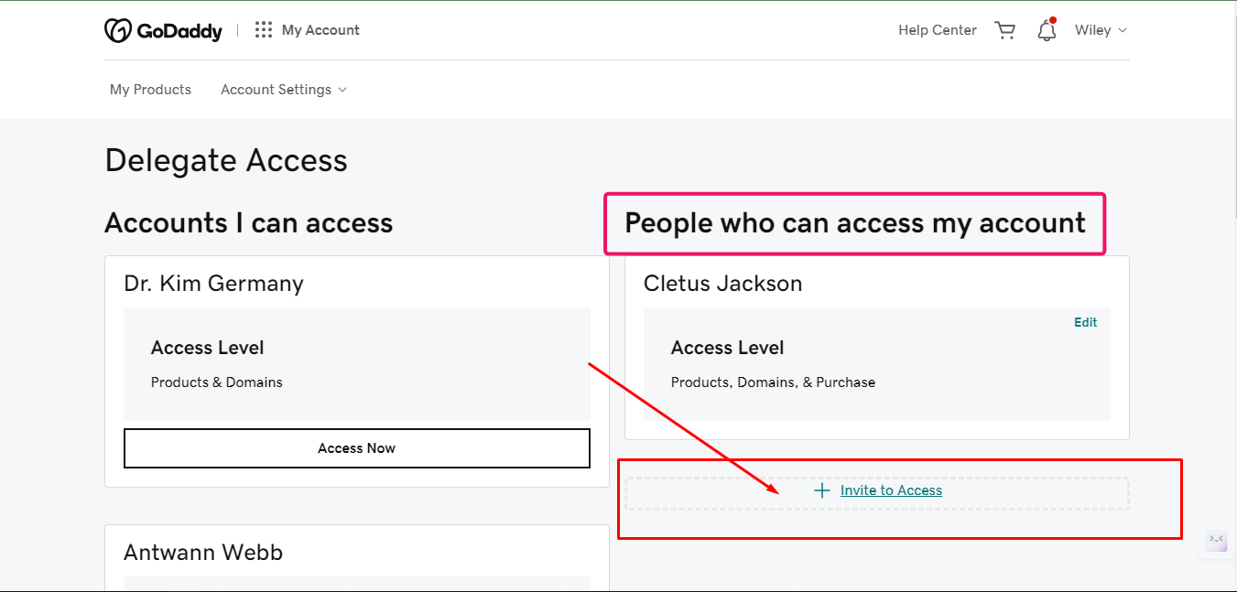
Task: Select the Cletus Jackson card name
Action: click(722, 284)
